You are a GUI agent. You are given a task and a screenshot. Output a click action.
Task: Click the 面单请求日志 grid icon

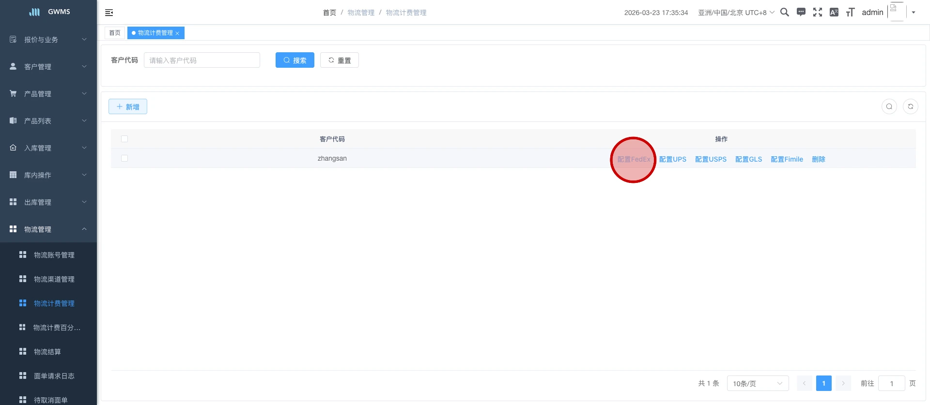(x=23, y=375)
